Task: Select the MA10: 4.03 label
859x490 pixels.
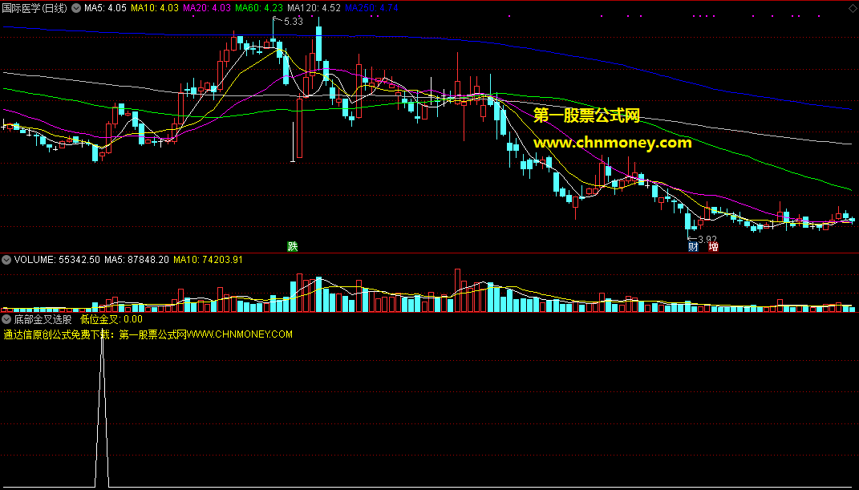Action: [x=155, y=8]
